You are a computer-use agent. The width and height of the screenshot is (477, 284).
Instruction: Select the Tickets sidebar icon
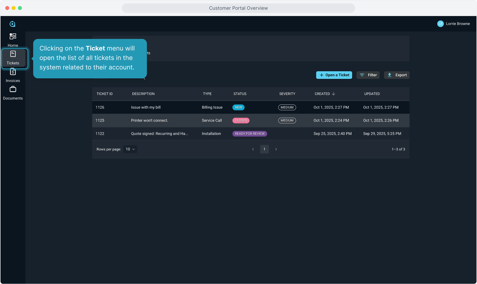(x=13, y=54)
